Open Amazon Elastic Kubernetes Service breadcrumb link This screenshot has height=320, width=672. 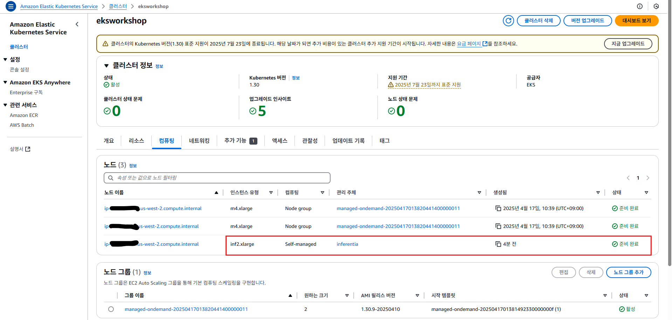pyautogui.click(x=59, y=6)
